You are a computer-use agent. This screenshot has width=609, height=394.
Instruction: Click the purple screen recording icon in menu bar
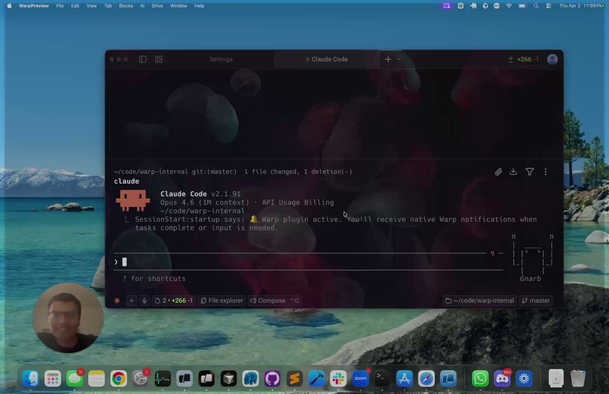click(x=446, y=6)
